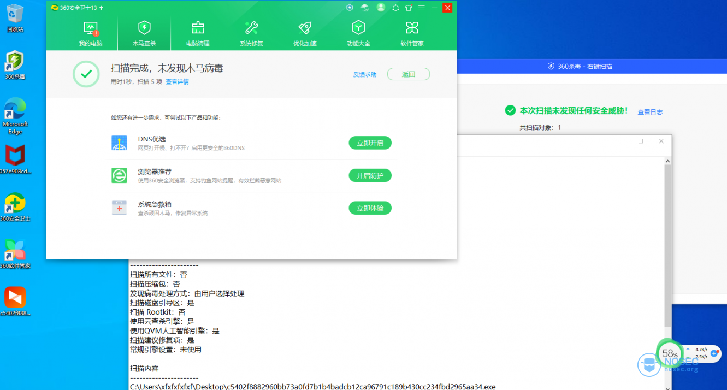Open the 360软件管家 desktop shortcut
Screen dimensions: 727x390
coord(15,254)
